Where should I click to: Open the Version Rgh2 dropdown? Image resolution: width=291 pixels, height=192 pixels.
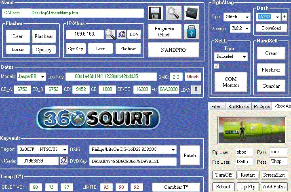pyautogui.click(x=240, y=28)
